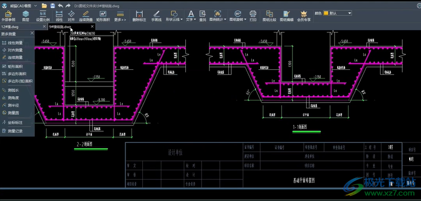Click the 基础平面布置图 title block text
Screen dimensions: 421x201
(304, 181)
